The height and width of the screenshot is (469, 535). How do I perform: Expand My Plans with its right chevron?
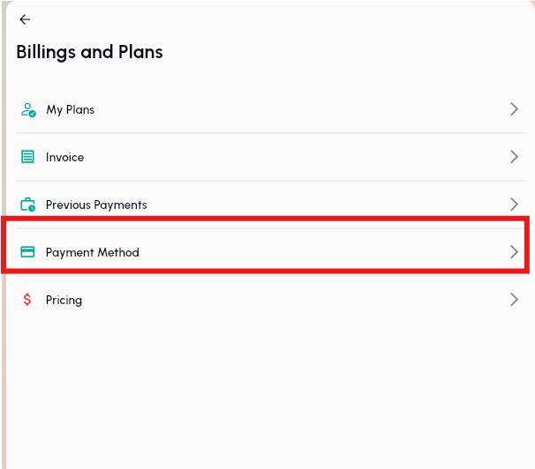[x=514, y=109]
